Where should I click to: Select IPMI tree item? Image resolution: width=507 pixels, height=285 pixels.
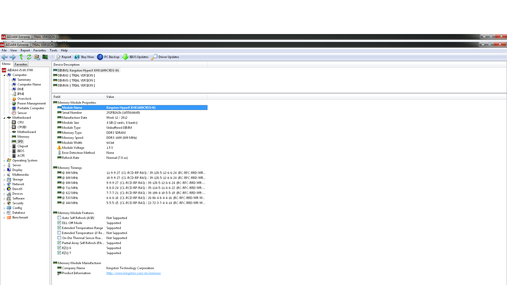(x=21, y=94)
